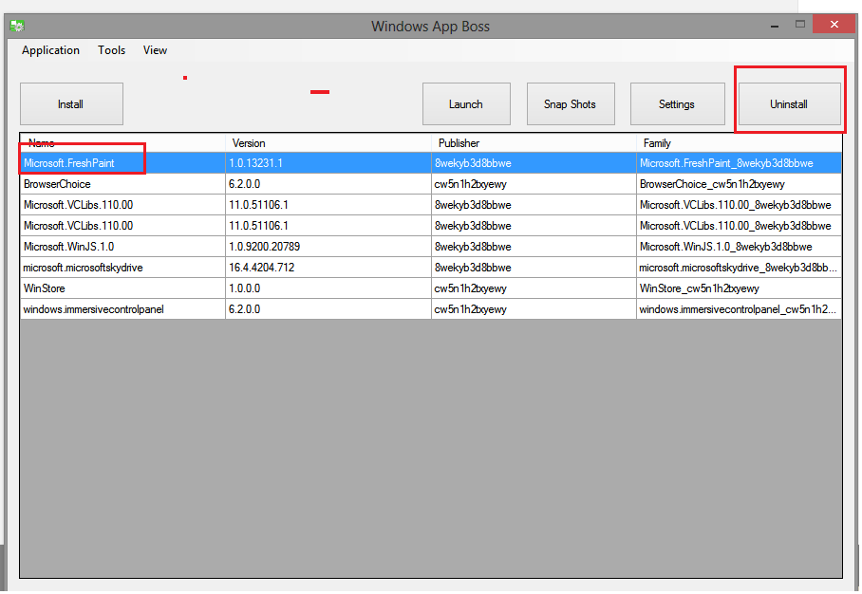This screenshot has height=594, width=862.
Task: Open the View menu
Action: (155, 50)
